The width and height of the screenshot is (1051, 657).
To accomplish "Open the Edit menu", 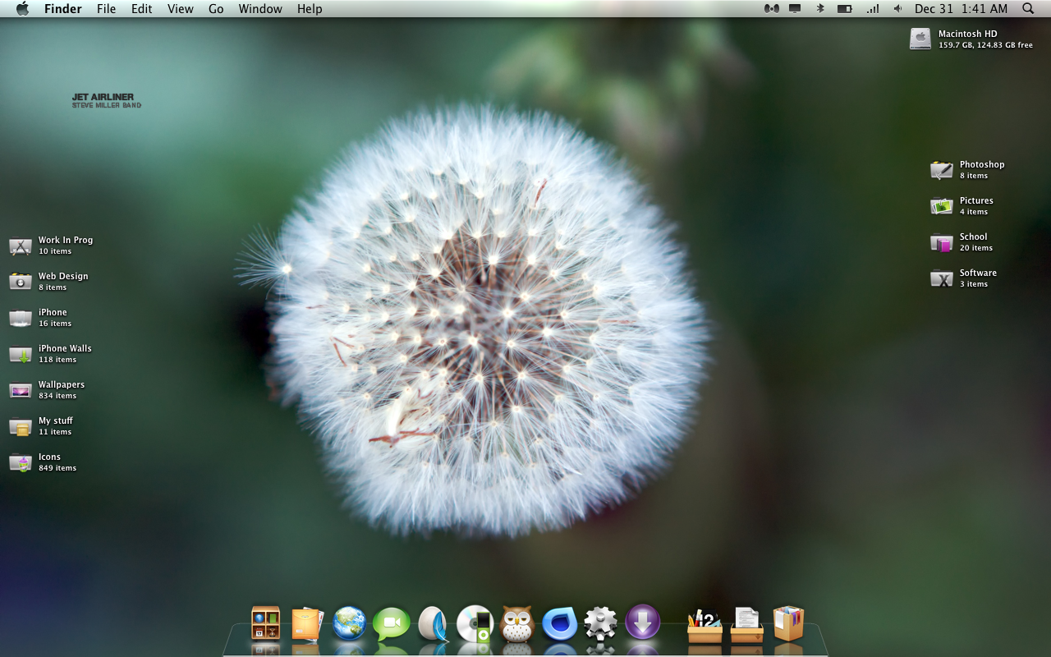I will (142, 9).
